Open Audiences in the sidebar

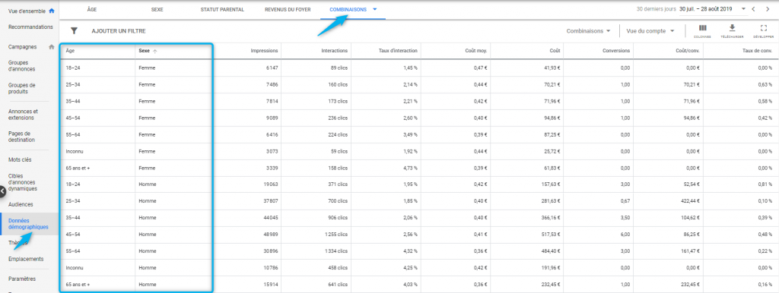coord(21,204)
